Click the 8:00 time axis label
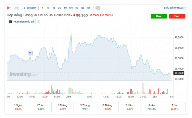The height and width of the screenshot is (118, 192). (x=90, y=97)
